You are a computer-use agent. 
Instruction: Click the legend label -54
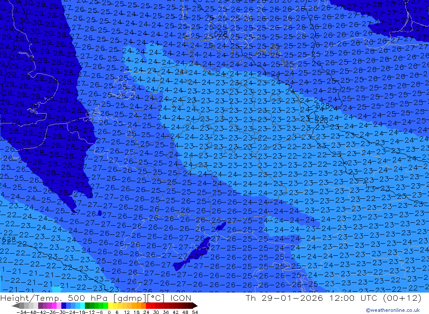(21, 312)
